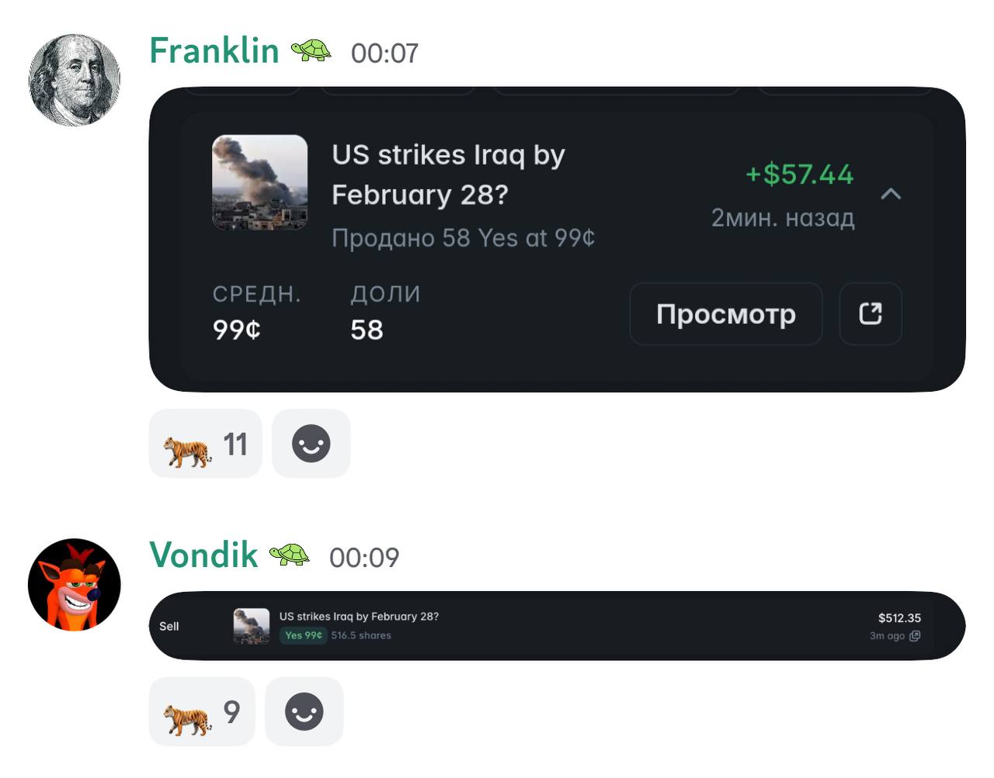Open Franklin's Benjamin portrait avatar
Image resolution: width=994 pixels, height=778 pixels.
[x=75, y=80]
